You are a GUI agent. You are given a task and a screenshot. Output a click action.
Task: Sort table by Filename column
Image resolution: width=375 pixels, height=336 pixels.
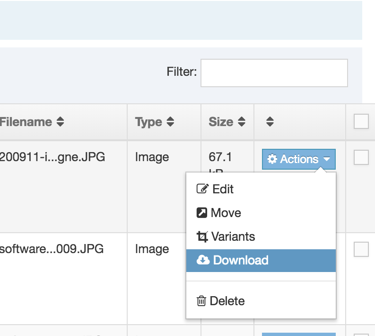click(60, 121)
